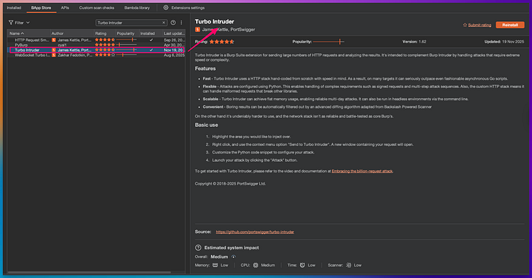Expand the Filter dropdown chevron
Screen dimensions: 532x278
click(x=28, y=23)
